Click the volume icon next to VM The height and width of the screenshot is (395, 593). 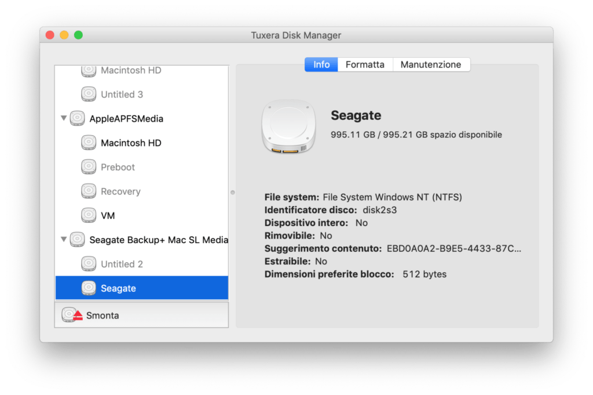[89, 215]
